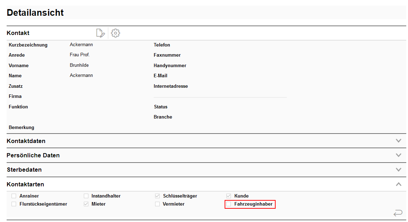
Task: Collapse the Kontaktarten section chevron
Action: 399,184
